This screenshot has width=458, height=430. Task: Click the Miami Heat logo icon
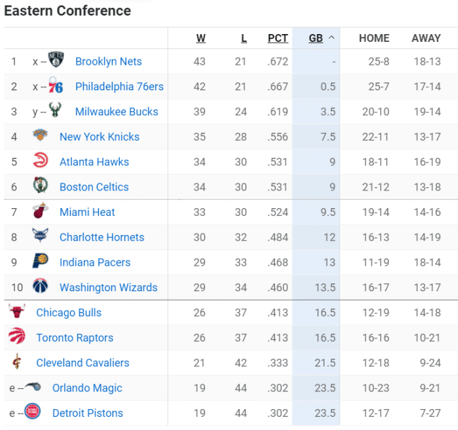41,212
